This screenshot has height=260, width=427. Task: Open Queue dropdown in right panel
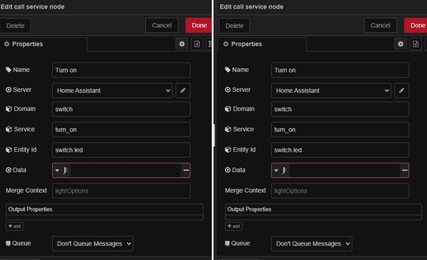[311, 244]
